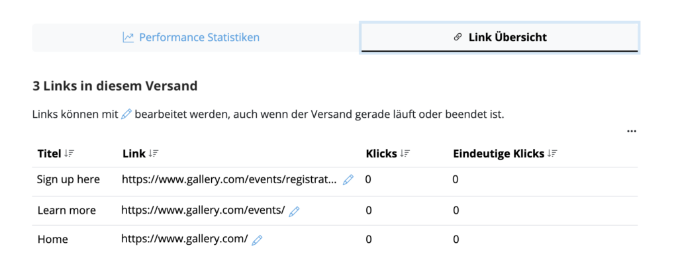Open the https://www.gallery.com/ URL
The height and width of the screenshot is (266, 678).
[x=185, y=239]
